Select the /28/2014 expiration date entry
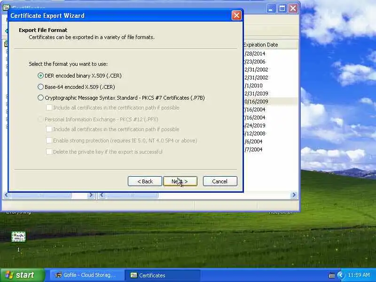376x282 pixels. pos(255,54)
